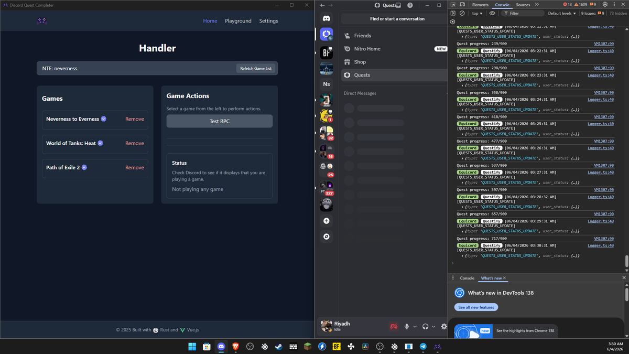Show console sidebar panel icon
Image resolution: width=629 pixels, height=354 pixels.
click(453, 13)
